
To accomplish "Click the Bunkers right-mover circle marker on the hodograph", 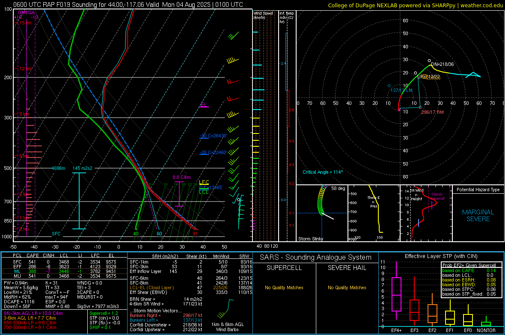I will (x=420, y=107).
